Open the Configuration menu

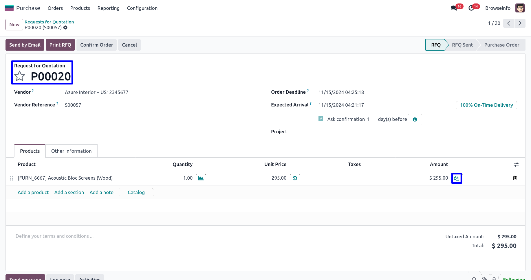(142, 8)
